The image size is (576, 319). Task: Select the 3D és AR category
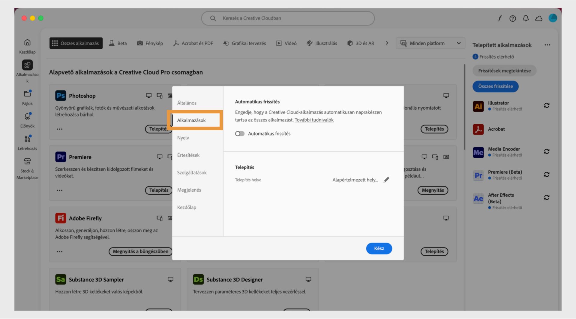pyautogui.click(x=361, y=43)
